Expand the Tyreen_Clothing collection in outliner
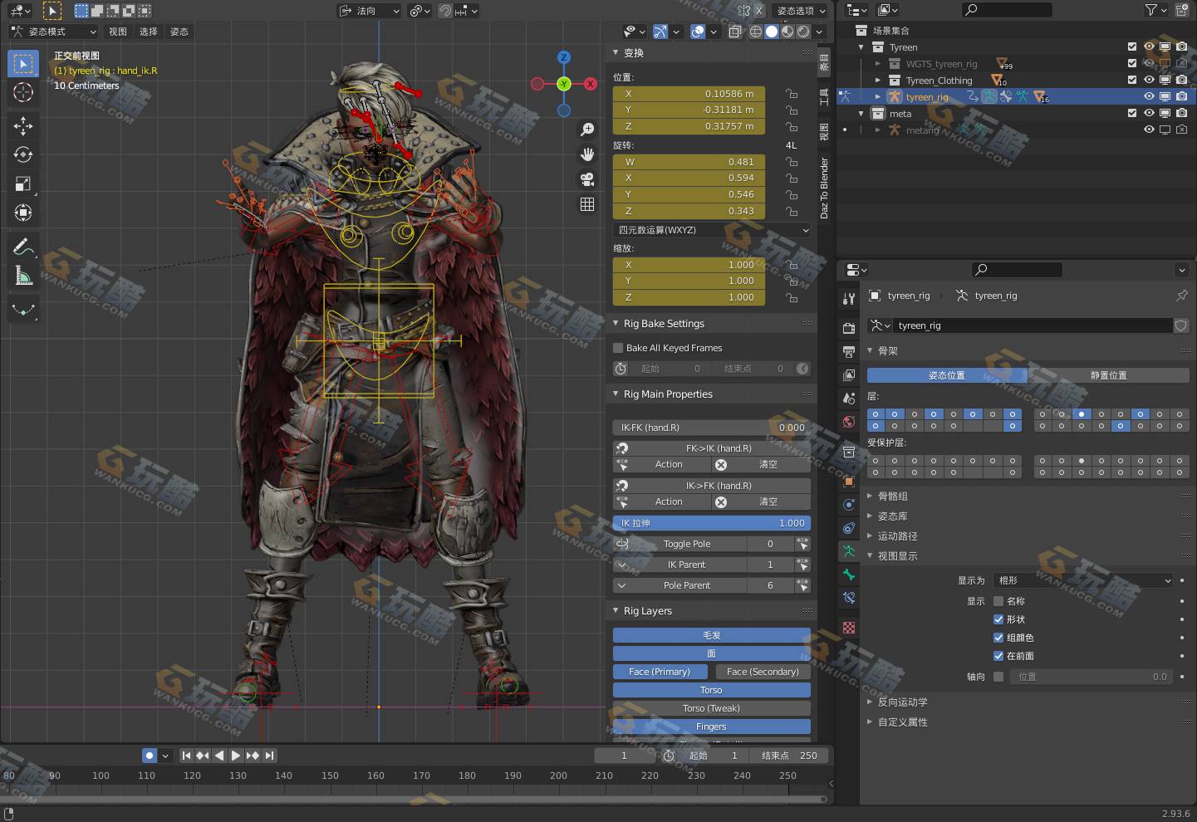 tap(877, 81)
